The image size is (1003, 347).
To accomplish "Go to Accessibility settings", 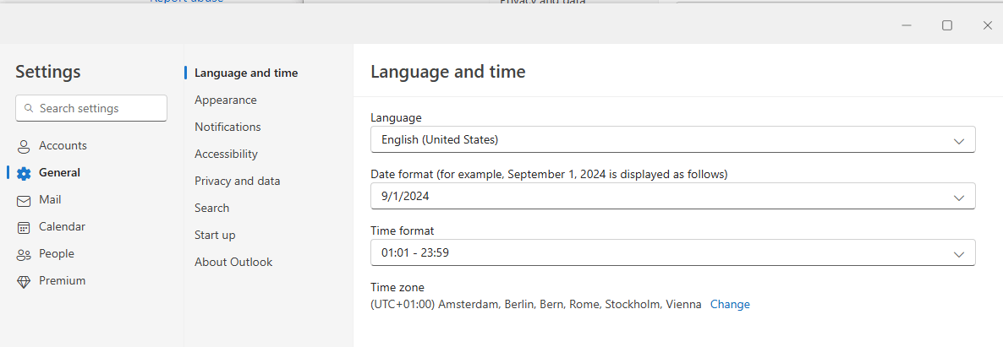I will 226,154.
